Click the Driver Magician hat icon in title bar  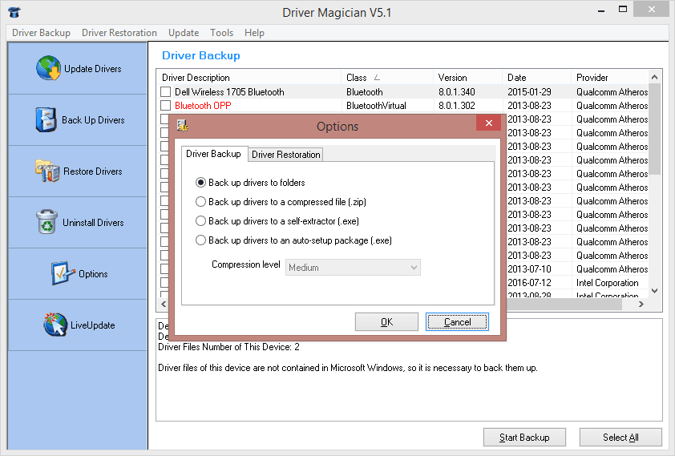[13, 12]
